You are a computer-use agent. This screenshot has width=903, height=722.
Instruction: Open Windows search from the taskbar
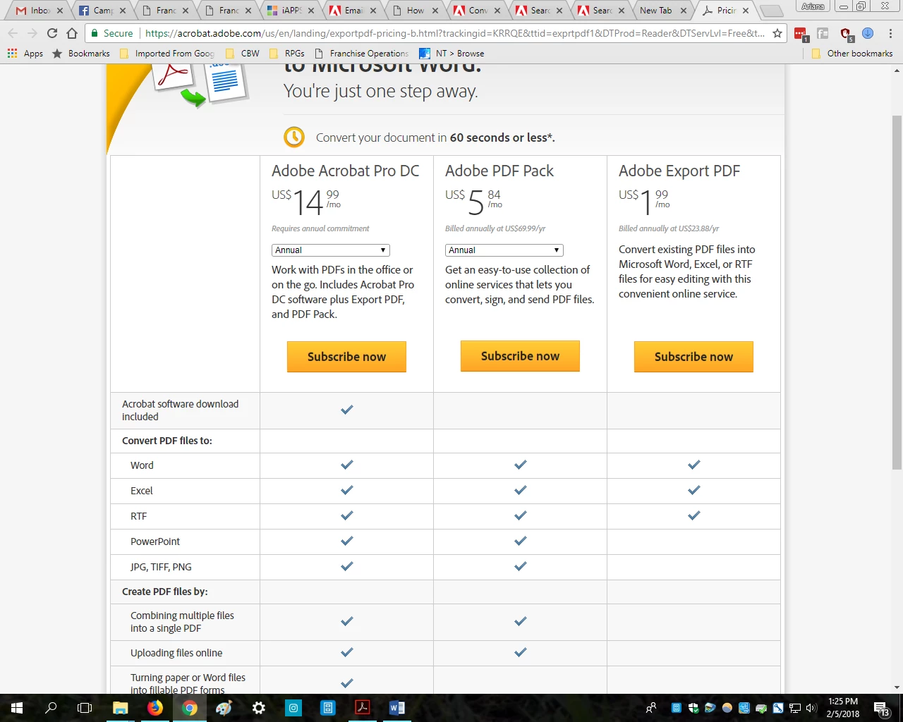click(x=51, y=708)
